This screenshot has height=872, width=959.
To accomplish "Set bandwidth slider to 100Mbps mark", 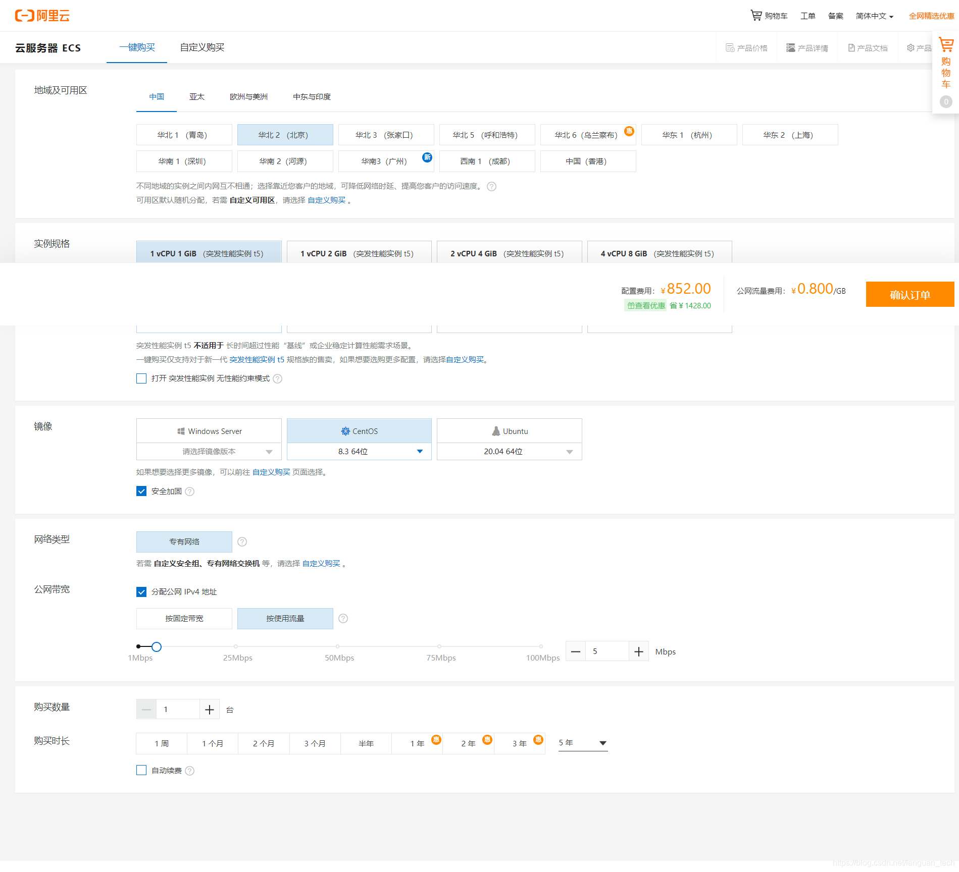I will point(541,646).
